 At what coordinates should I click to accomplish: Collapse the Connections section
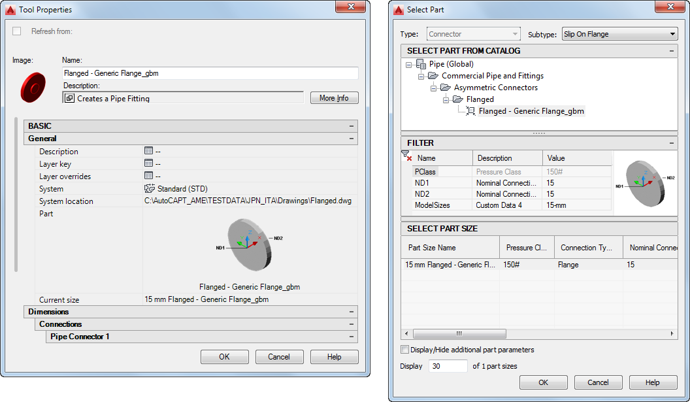click(351, 324)
